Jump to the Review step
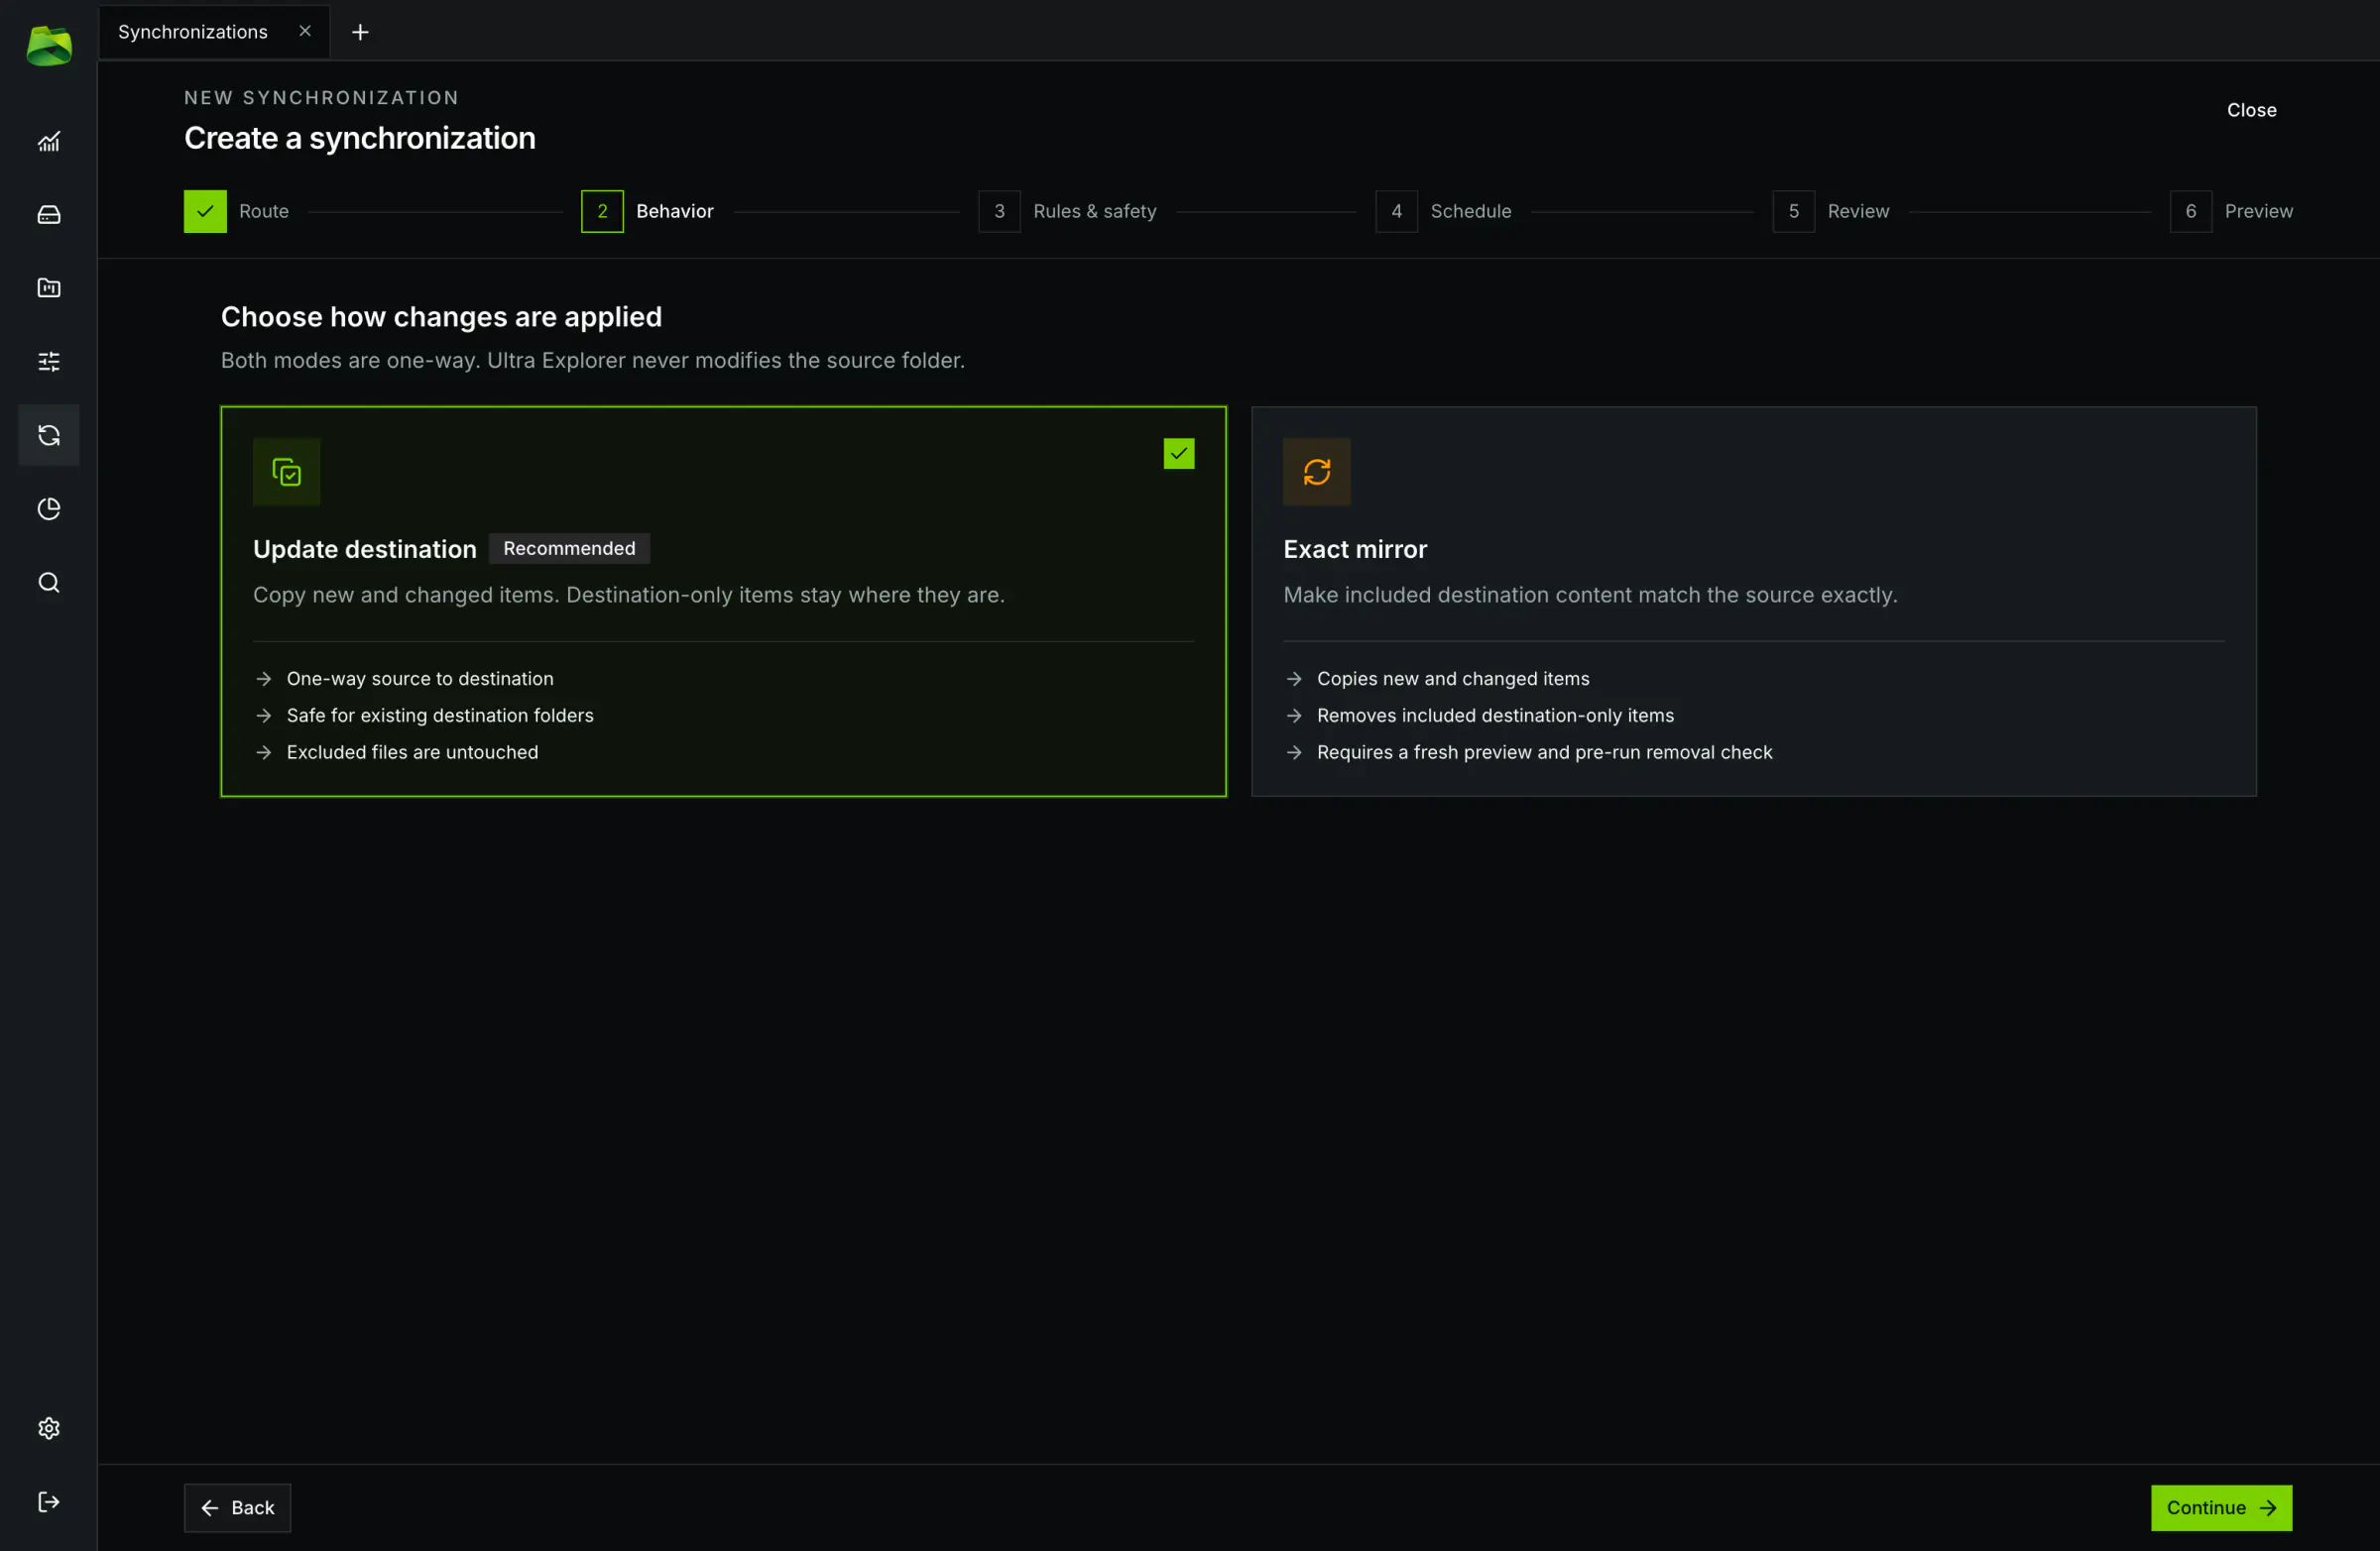The image size is (2380, 1551). point(1831,211)
